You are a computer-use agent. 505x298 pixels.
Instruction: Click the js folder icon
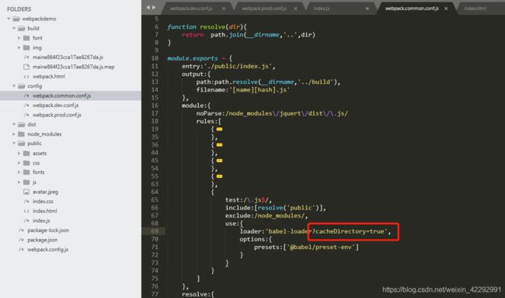pyautogui.click(x=26, y=182)
